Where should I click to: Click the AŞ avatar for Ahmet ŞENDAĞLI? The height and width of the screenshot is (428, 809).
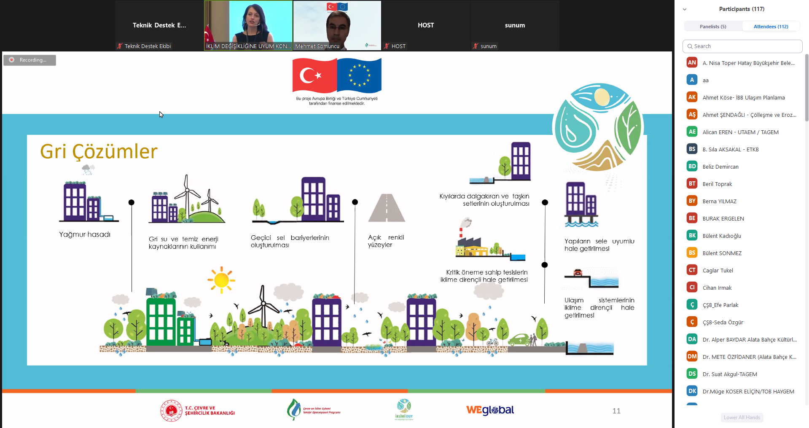pos(692,115)
